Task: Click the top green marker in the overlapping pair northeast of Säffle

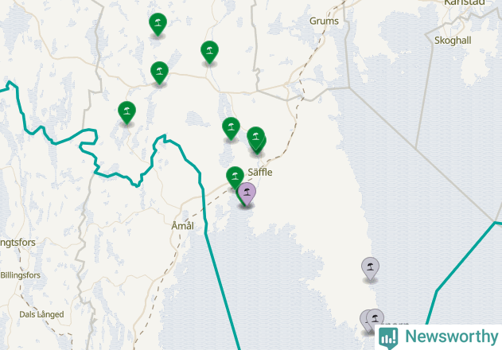Action: [x=255, y=138]
